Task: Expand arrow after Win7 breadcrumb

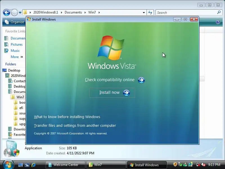Action: pos(99,12)
